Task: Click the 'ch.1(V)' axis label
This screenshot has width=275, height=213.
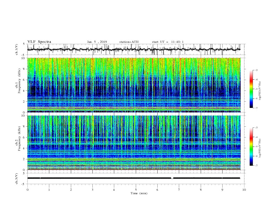Action: [17, 49]
